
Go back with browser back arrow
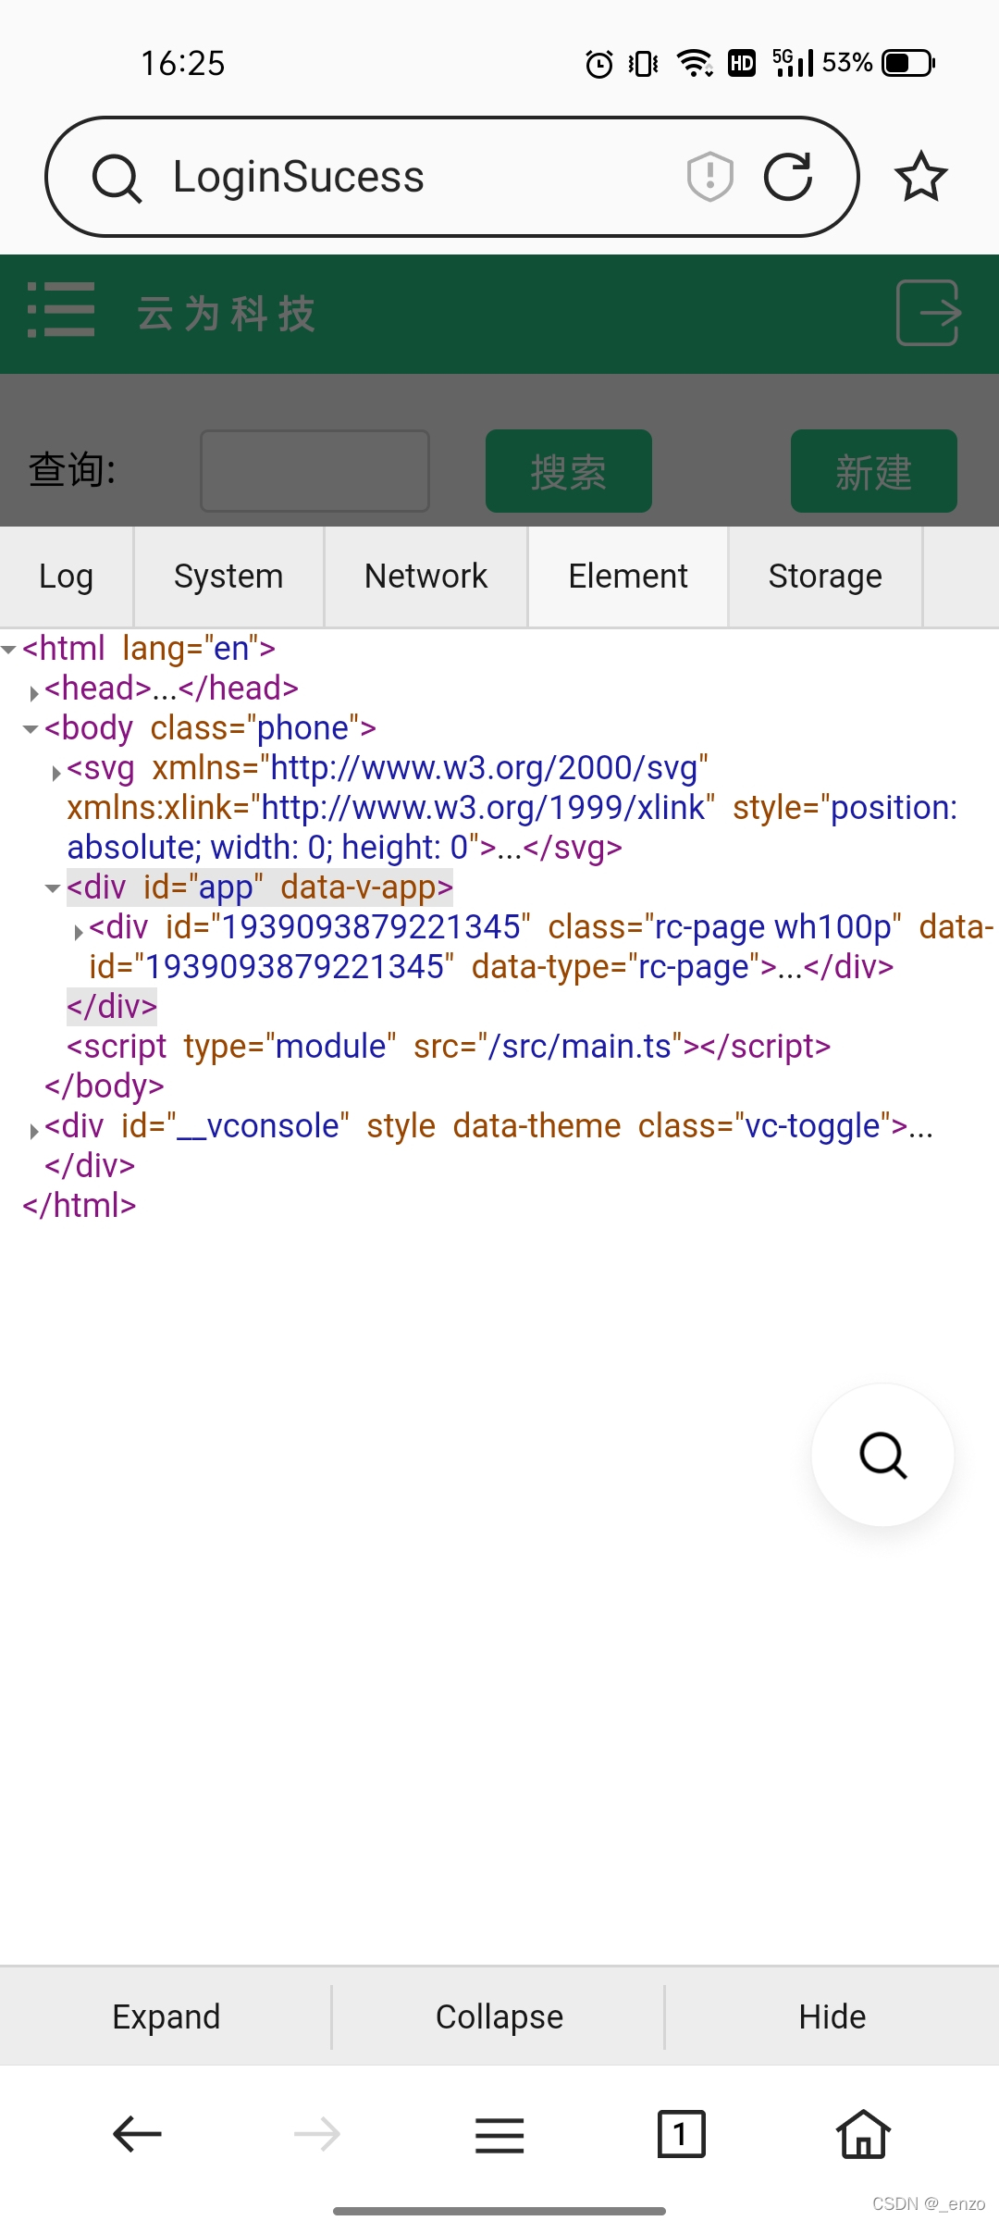137,2134
